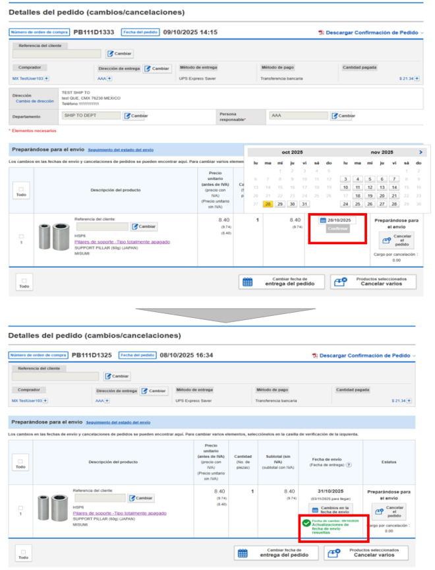
Task: Check the row 1 checkbox in bottom product table
Action: click(21, 508)
